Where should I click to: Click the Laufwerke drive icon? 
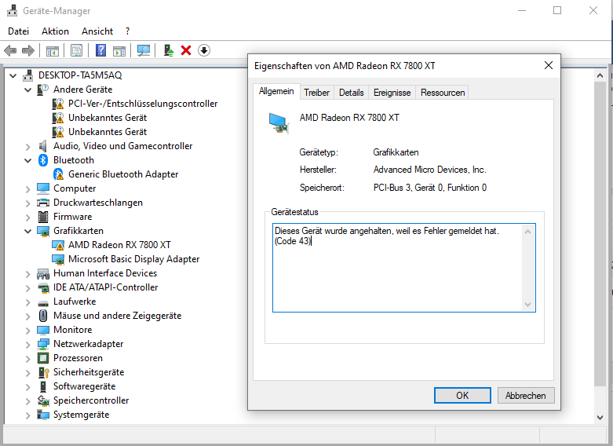coord(43,303)
